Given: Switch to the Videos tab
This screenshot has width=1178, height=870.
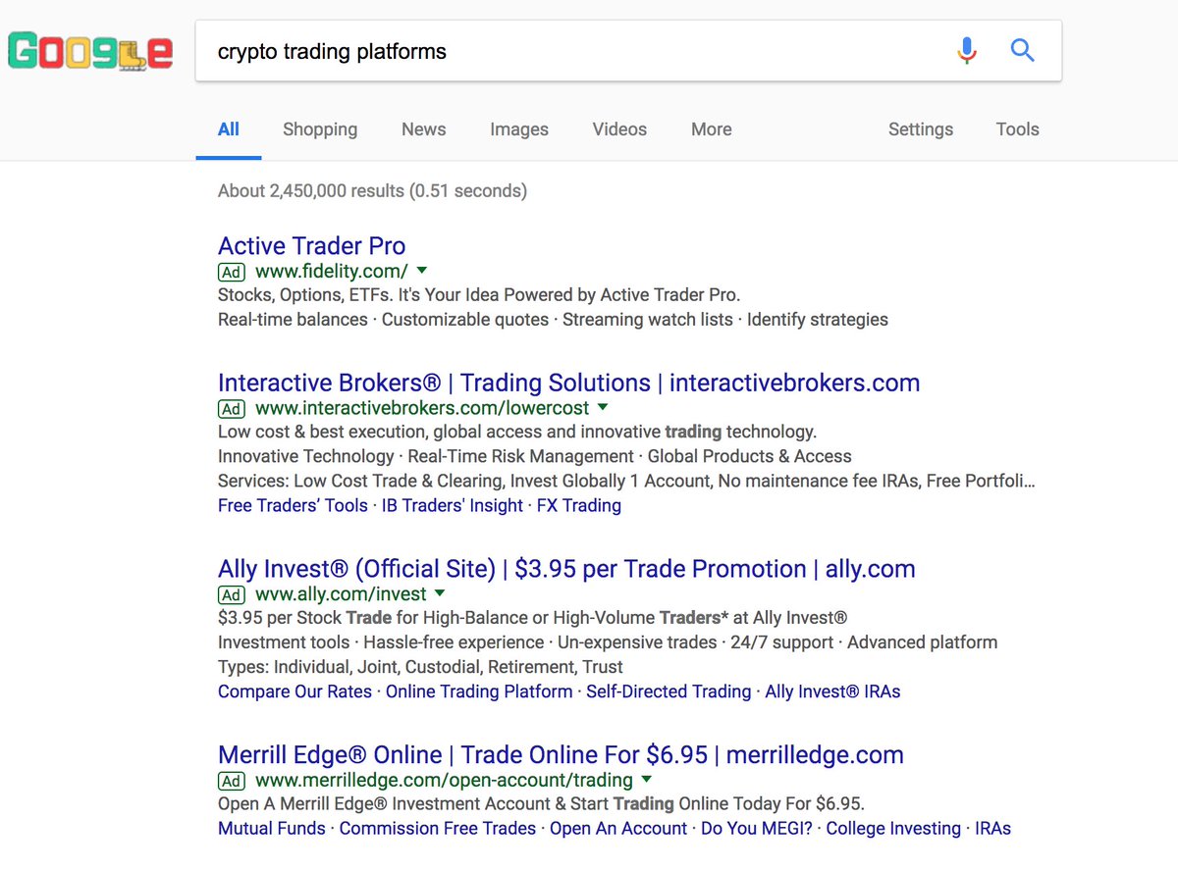Looking at the screenshot, I should (619, 129).
